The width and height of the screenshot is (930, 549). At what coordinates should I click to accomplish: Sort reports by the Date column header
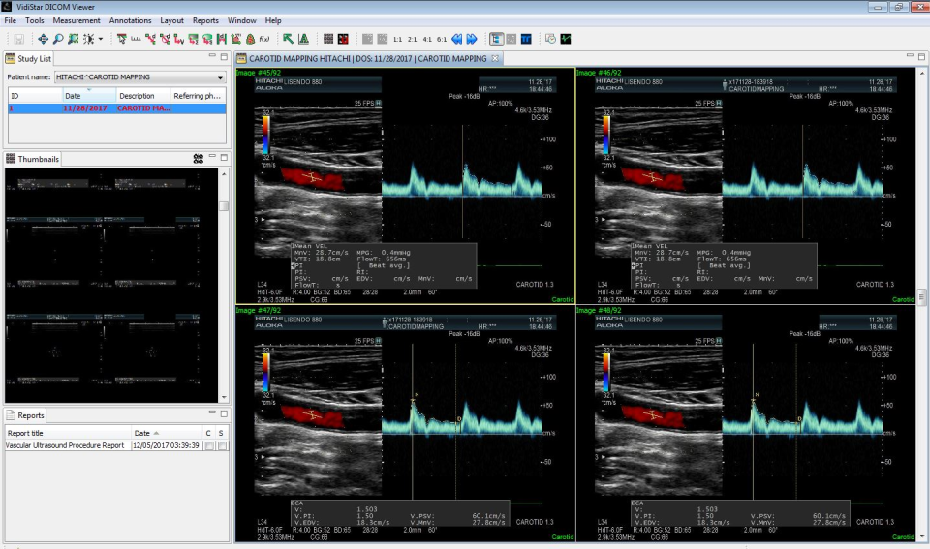click(x=167, y=433)
